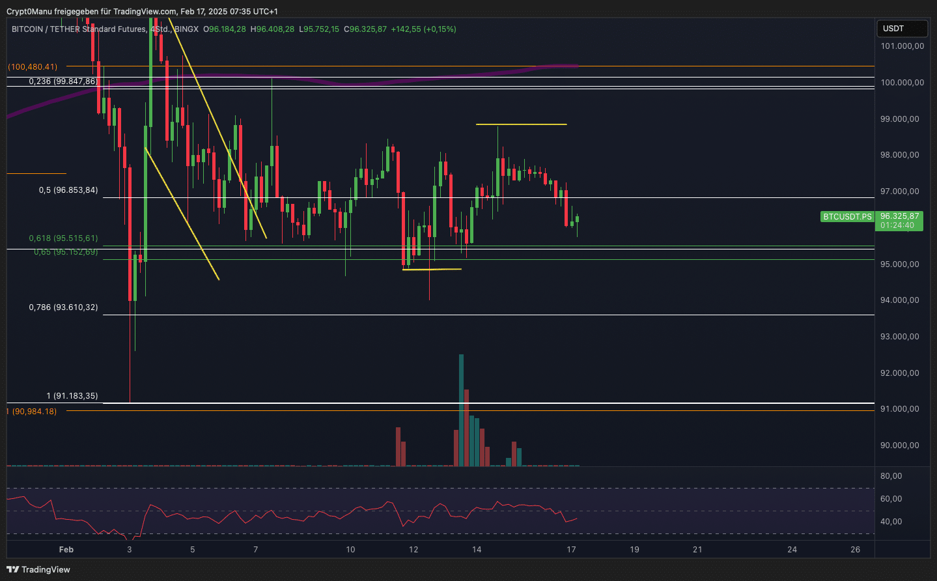Image resolution: width=937 pixels, height=581 pixels.
Task: Click the green BTCUSDT.PS symbol tag
Action: tap(846, 217)
